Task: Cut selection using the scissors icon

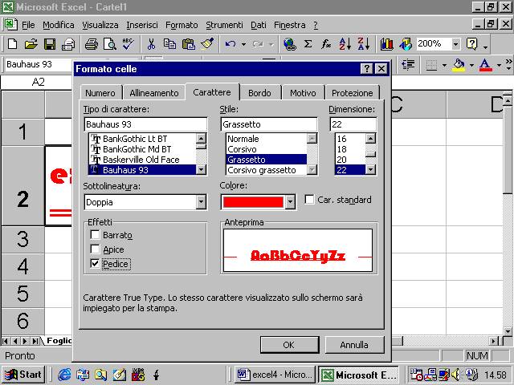Action: click(151, 43)
